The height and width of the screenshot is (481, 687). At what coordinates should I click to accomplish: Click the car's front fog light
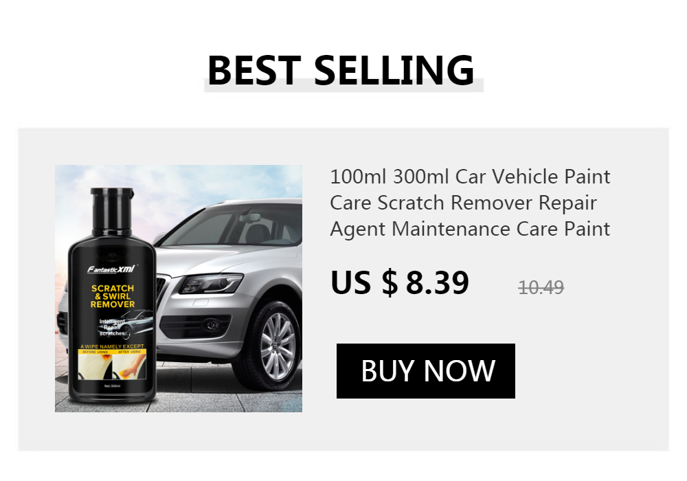tap(212, 324)
